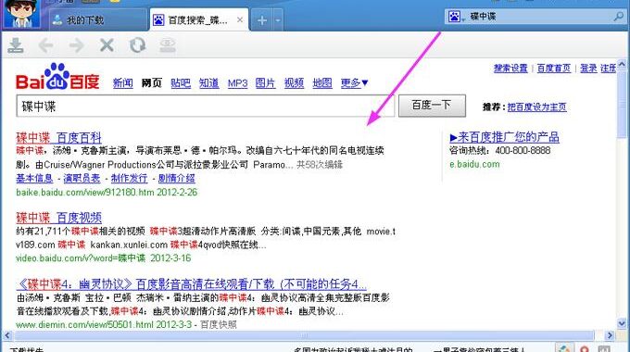The width and height of the screenshot is (630, 352).
Task: Open a new tab with plus button
Action: point(262,20)
